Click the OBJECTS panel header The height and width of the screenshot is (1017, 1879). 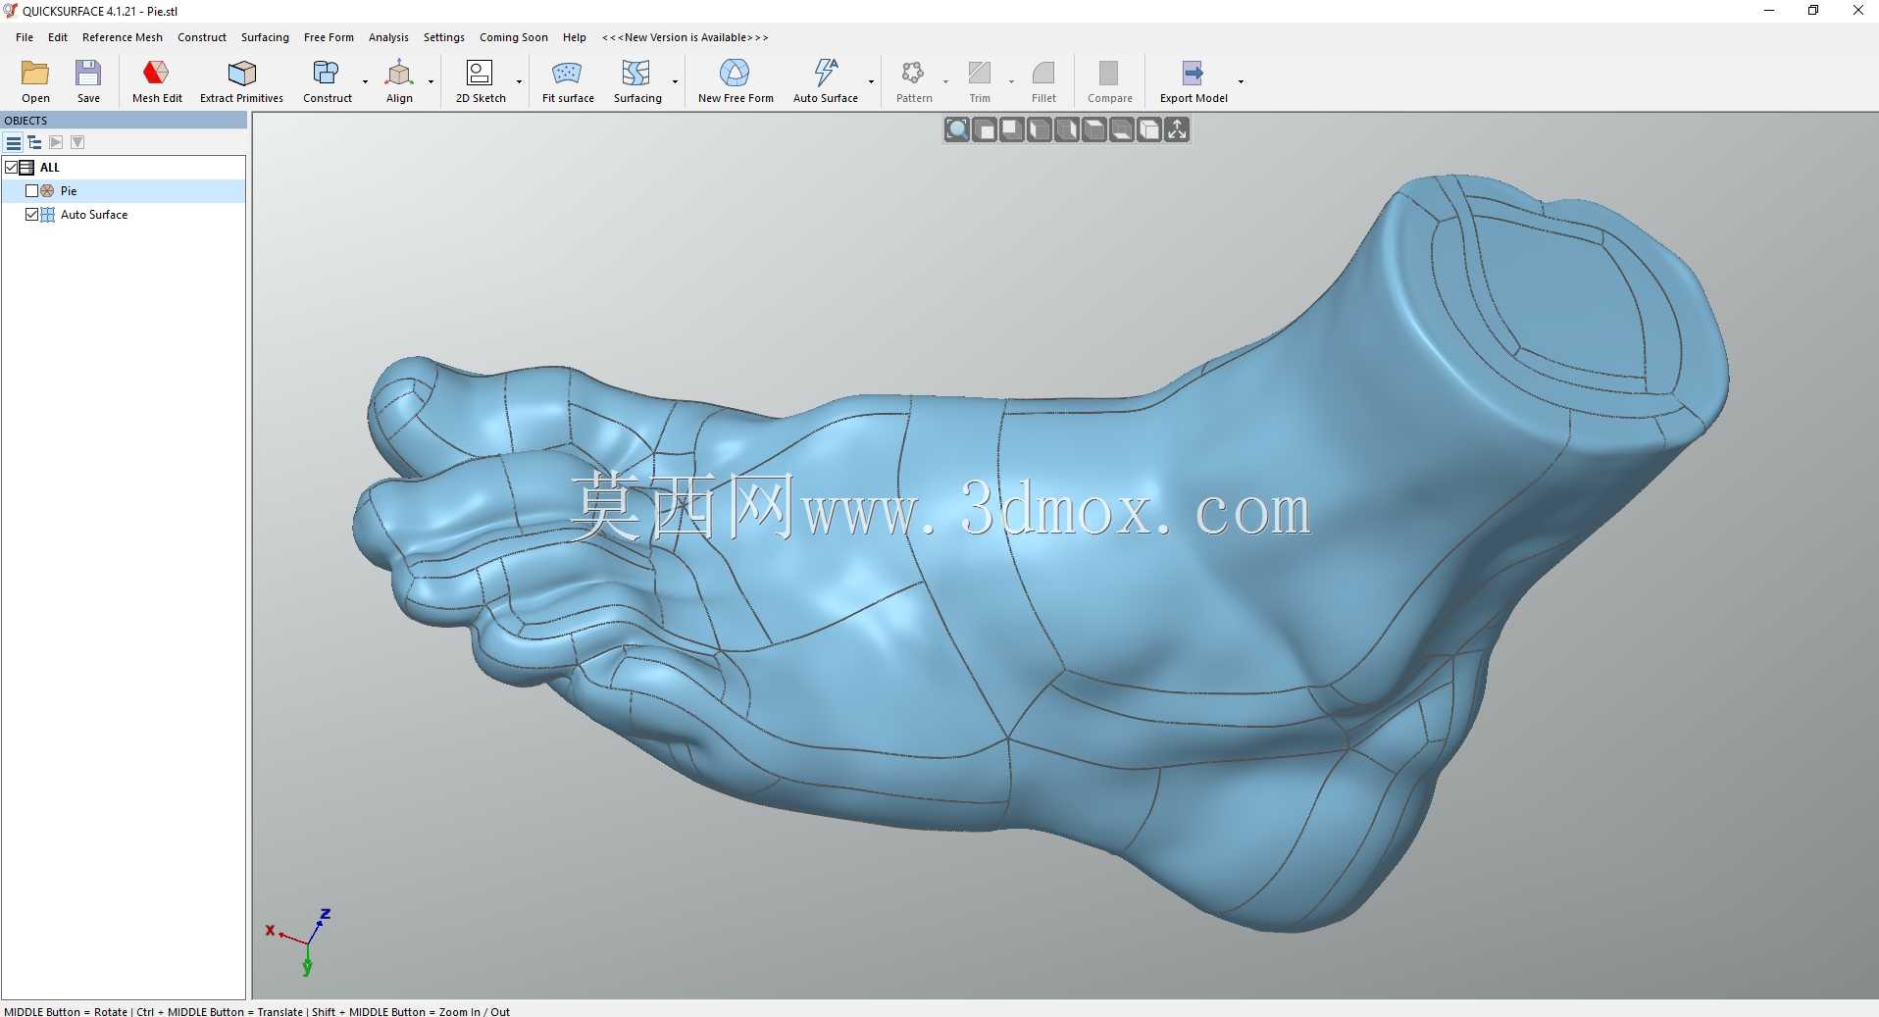click(x=124, y=121)
